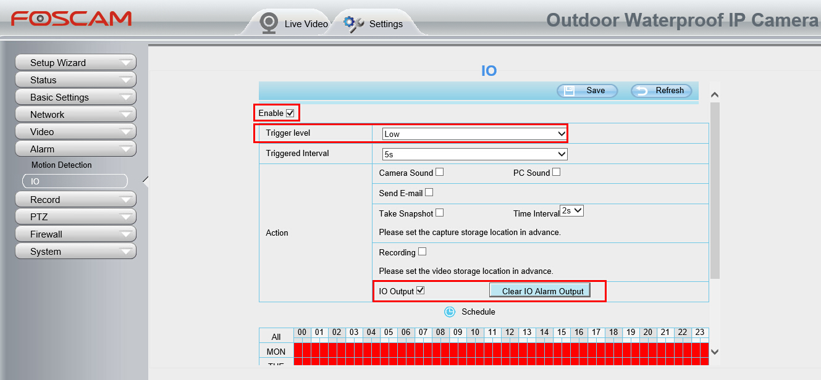Check the Recording option
Image resolution: width=821 pixels, height=380 pixels.
[422, 252]
